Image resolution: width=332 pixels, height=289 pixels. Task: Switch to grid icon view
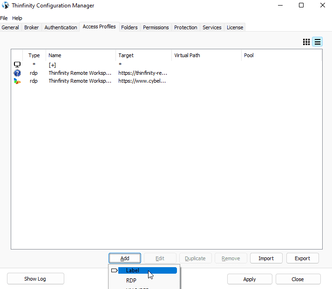pos(306,42)
